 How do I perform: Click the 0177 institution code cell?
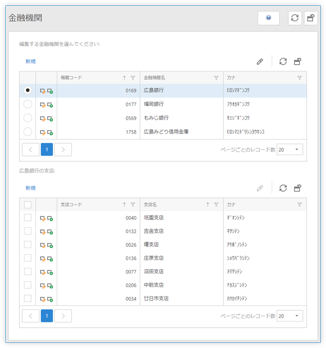98,104
